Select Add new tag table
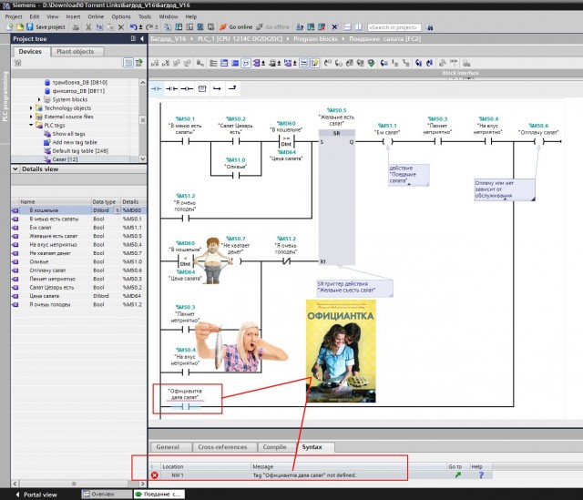Viewport: 583px width, 500px height. [75, 142]
